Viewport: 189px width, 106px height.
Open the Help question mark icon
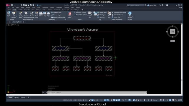click(167, 5)
